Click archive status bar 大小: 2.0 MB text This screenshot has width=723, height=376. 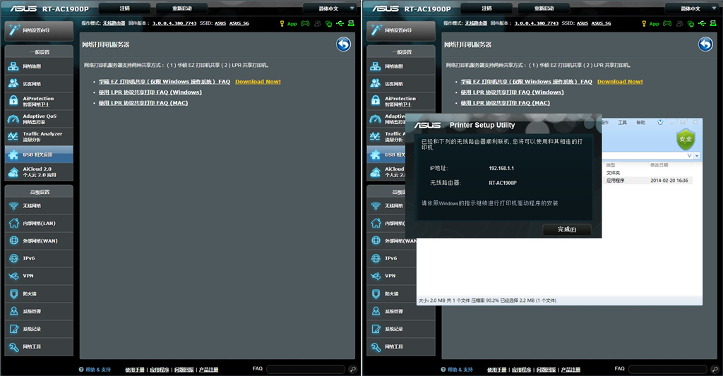487,301
